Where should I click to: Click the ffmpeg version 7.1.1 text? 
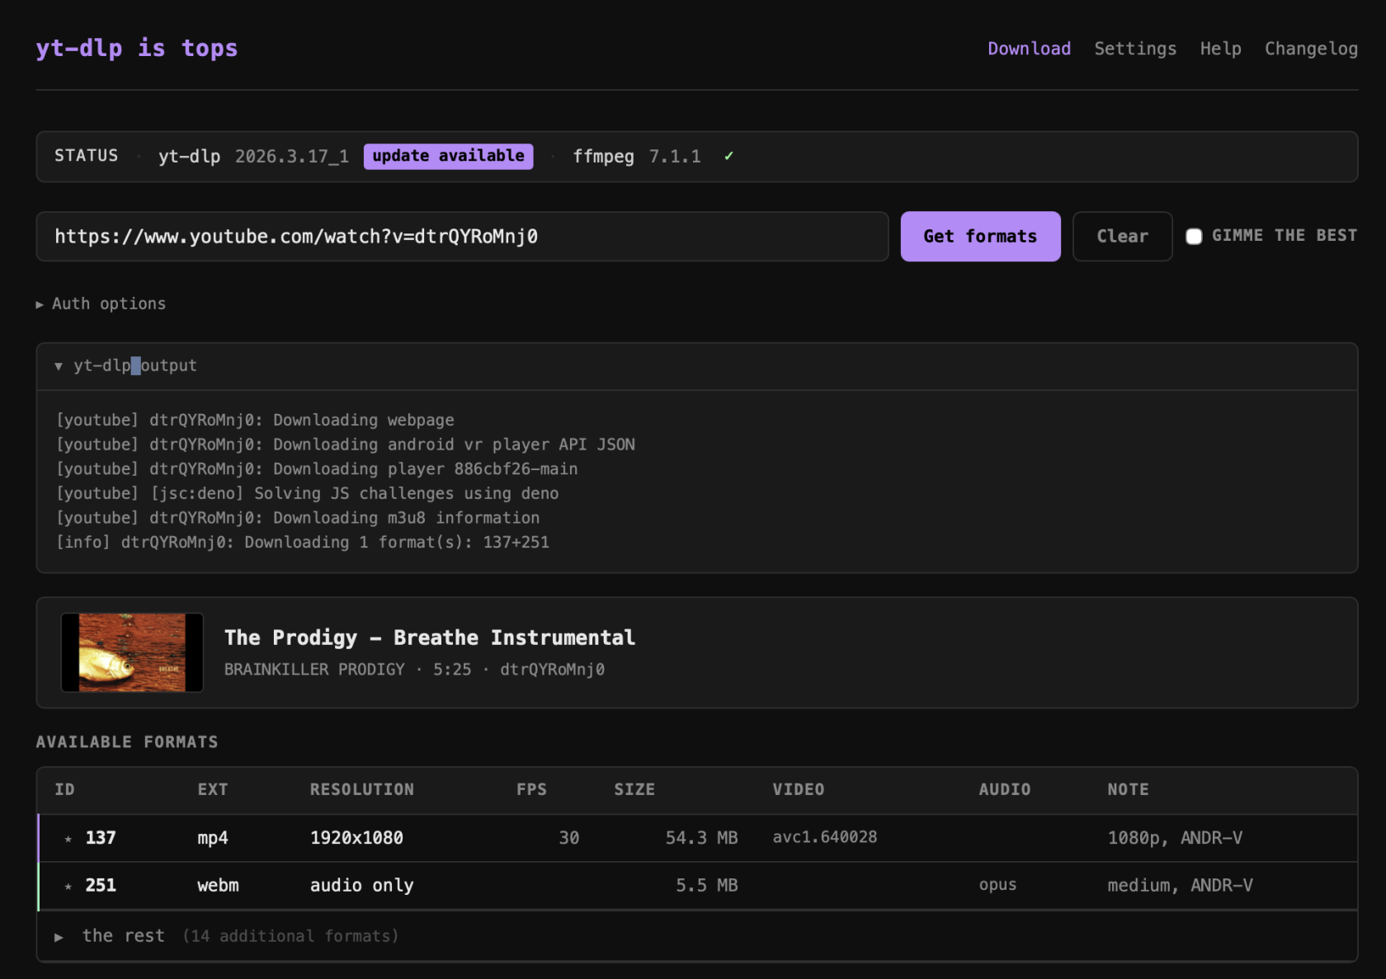(674, 157)
